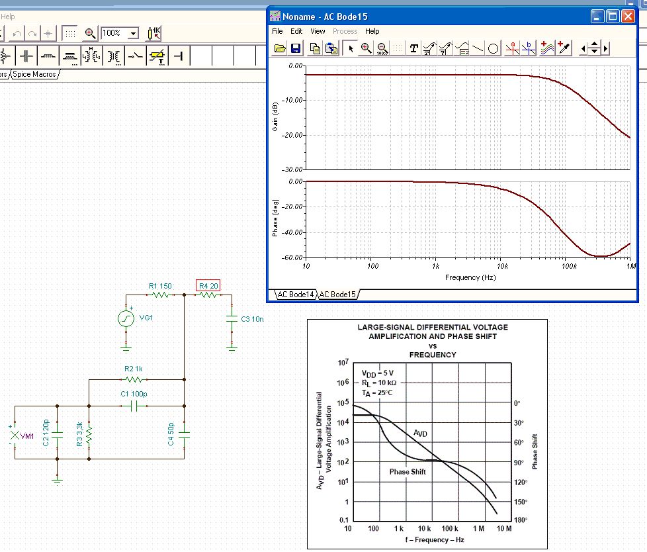Toggle the grid display button
Screen dimensions: 647x552
pos(69,32)
